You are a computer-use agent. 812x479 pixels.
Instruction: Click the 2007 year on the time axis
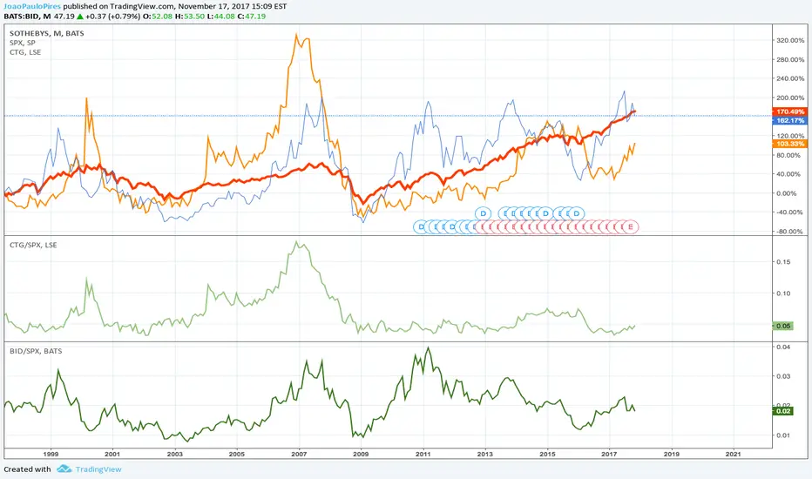click(299, 454)
